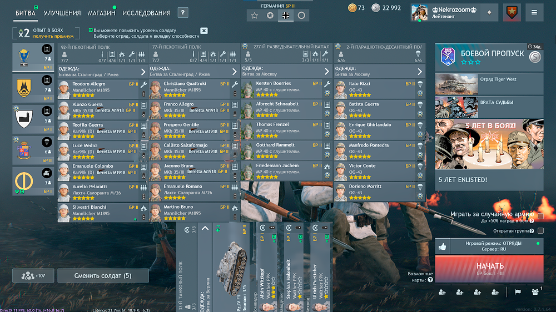
Task: Click the thumbs-up icon beside game mode
Action: (x=443, y=246)
